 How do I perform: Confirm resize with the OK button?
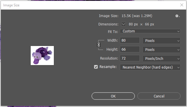(113, 96)
